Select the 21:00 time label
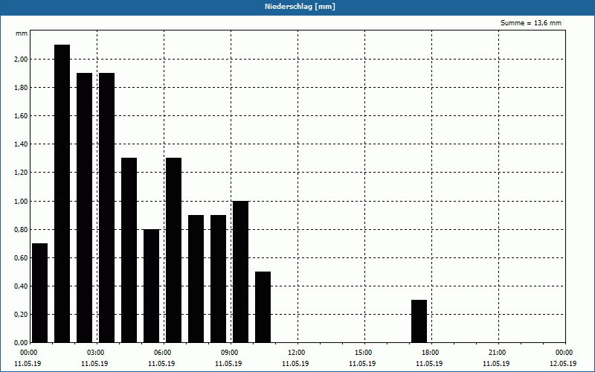The image size is (595, 372). 498,353
